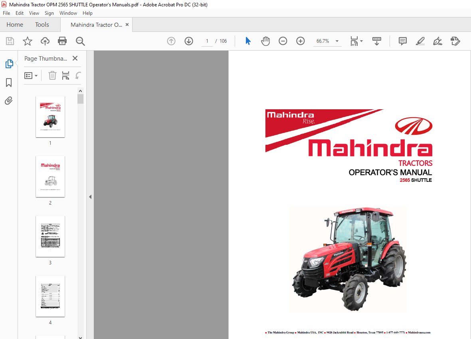471x339 pixels.
Task: Open the Window menu
Action: [x=68, y=13]
